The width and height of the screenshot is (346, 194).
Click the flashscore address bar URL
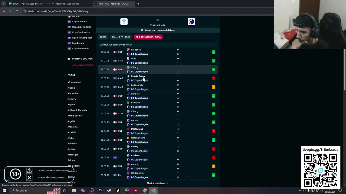[x=58, y=11]
